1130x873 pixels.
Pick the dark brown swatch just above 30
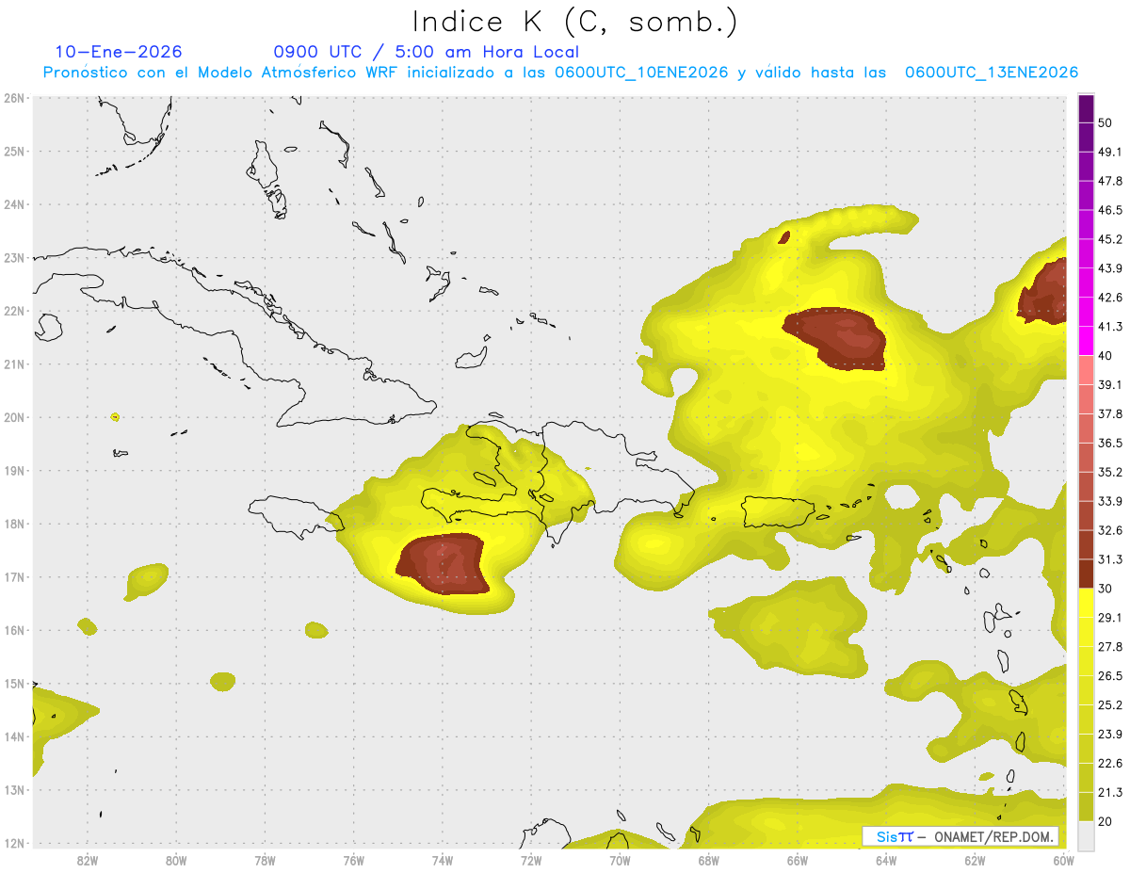point(1086,573)
